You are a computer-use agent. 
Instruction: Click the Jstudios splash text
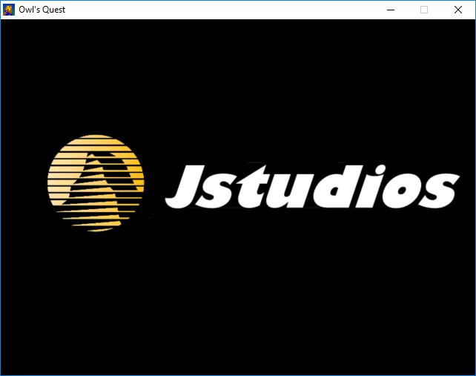(x=312, y=187)
